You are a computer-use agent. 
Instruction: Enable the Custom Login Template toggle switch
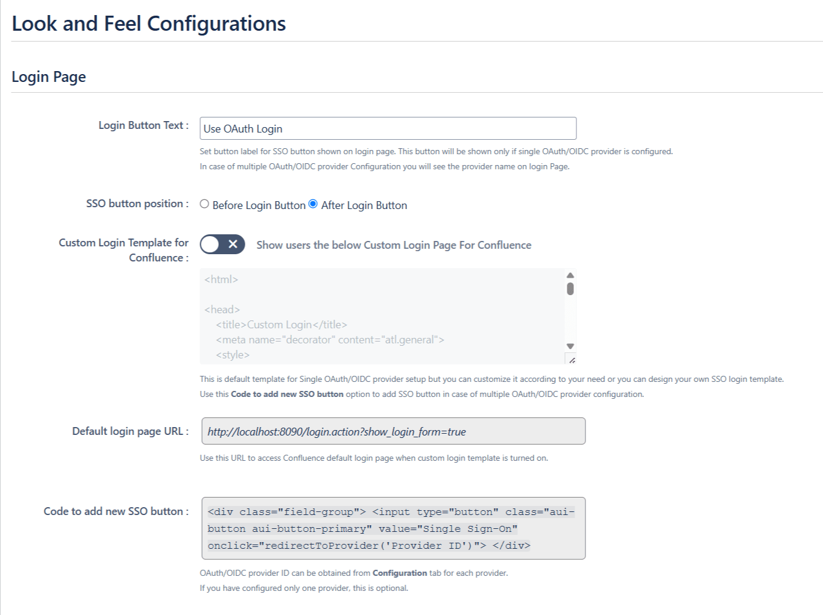point(222,245)
